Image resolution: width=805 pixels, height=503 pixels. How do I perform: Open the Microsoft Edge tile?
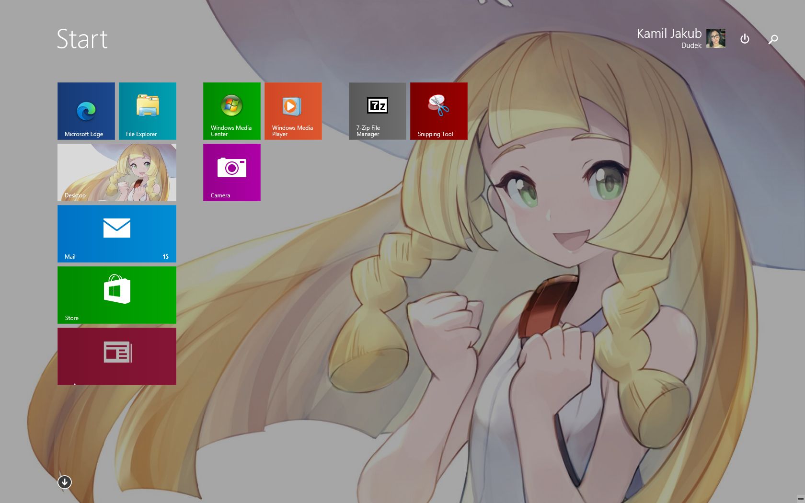click(86, 111)
